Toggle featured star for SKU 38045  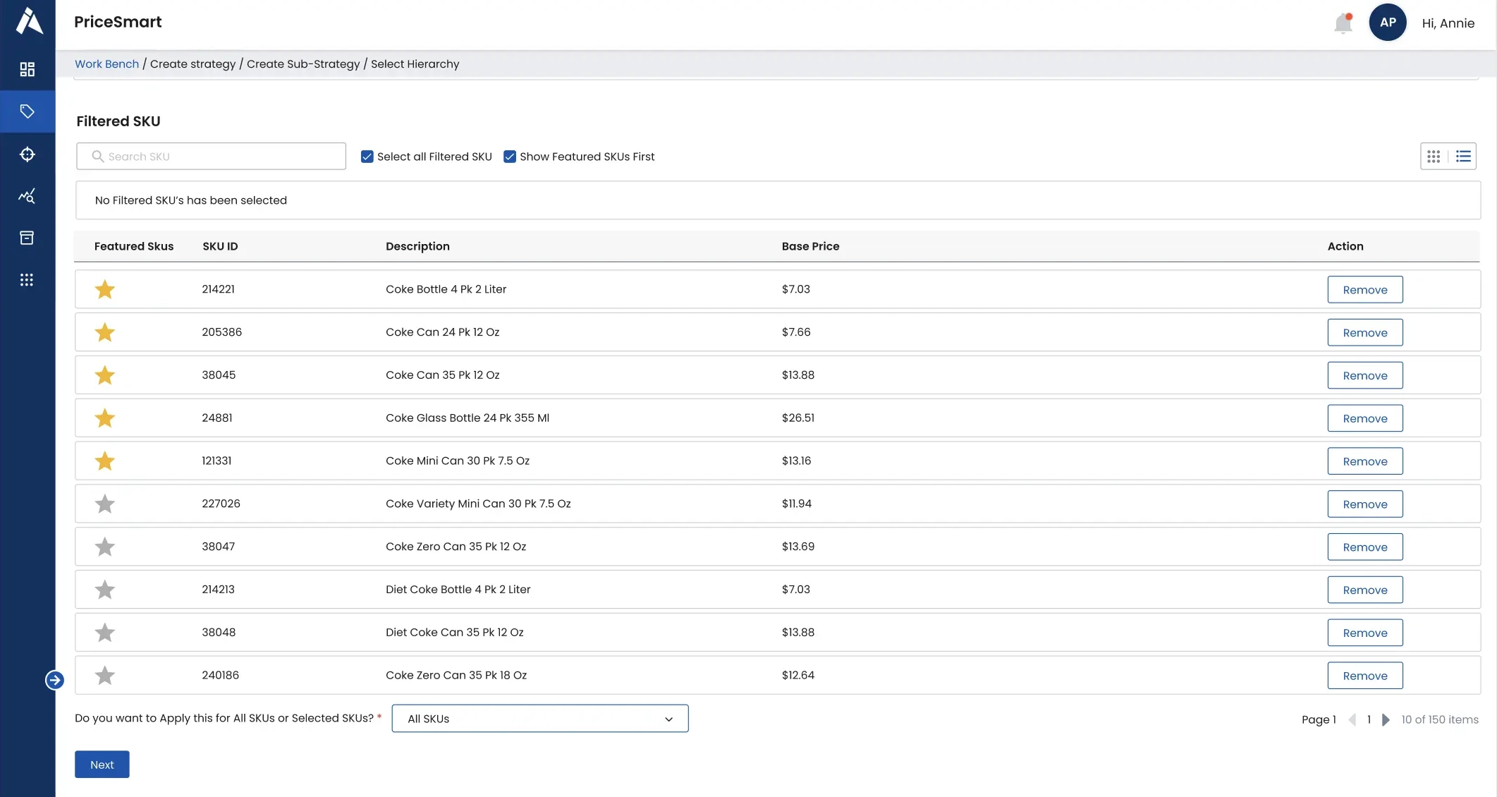pyautogui.click(x=105, y=375)
